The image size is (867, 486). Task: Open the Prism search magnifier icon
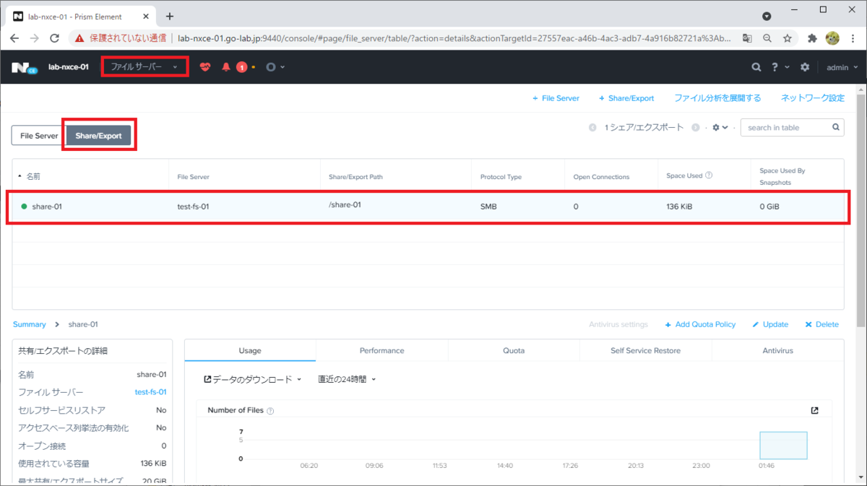point(756,67)
